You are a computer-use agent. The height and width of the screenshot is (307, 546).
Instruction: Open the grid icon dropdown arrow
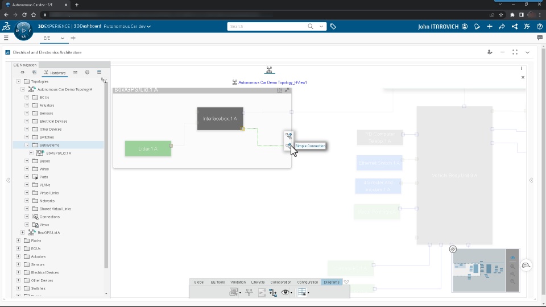[x=308, y=293]
